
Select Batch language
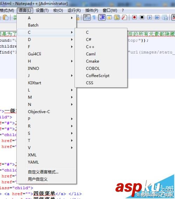pyautogui.click(x=47, y=25)
